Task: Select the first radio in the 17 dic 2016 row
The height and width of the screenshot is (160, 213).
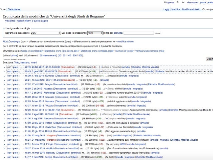Action: click(x=19, y=76)
